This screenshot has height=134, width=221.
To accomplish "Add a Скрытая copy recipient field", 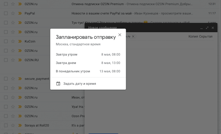I will (206, 36).
